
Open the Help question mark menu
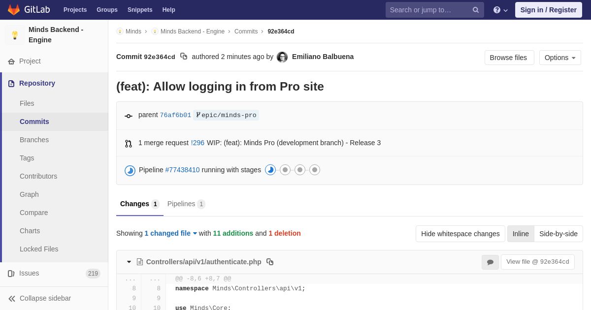[500, 10]
